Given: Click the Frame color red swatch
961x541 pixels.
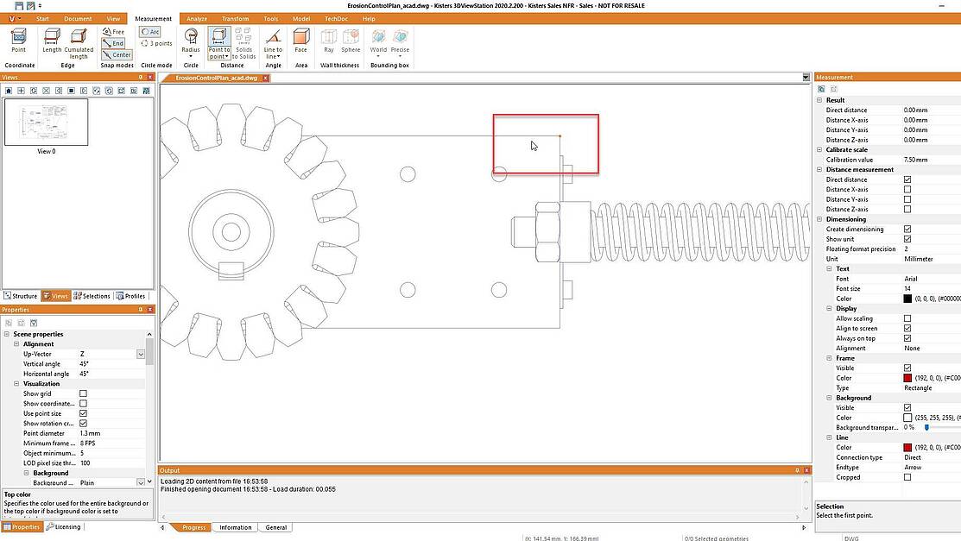Looking at the screenshot, I should pyautogui.click(x=907, y=378).
